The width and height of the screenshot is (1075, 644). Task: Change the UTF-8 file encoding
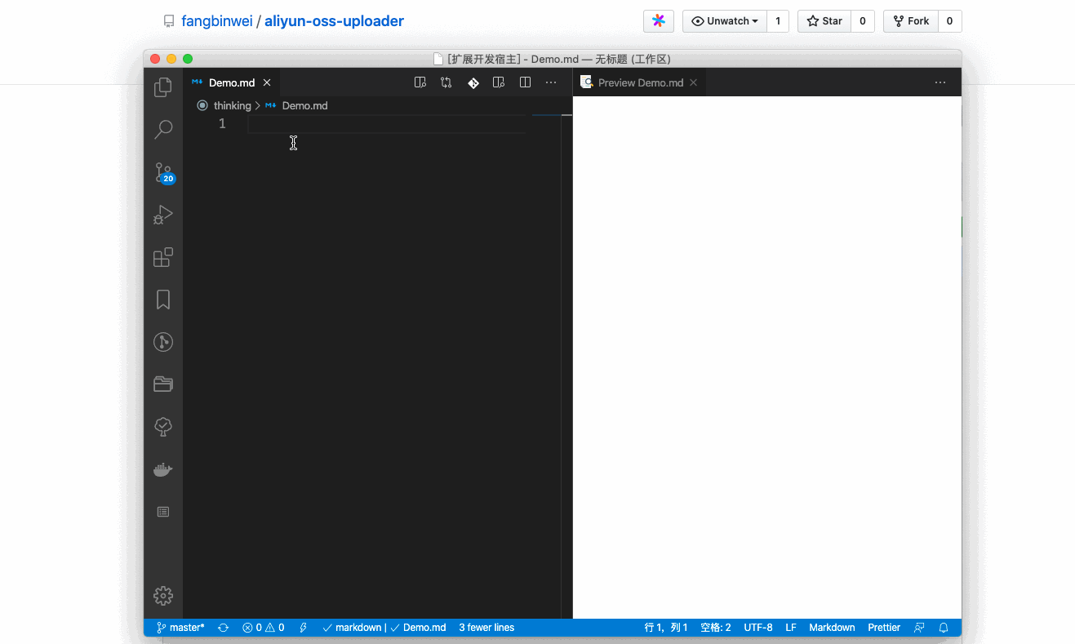[x=758, y=628]
